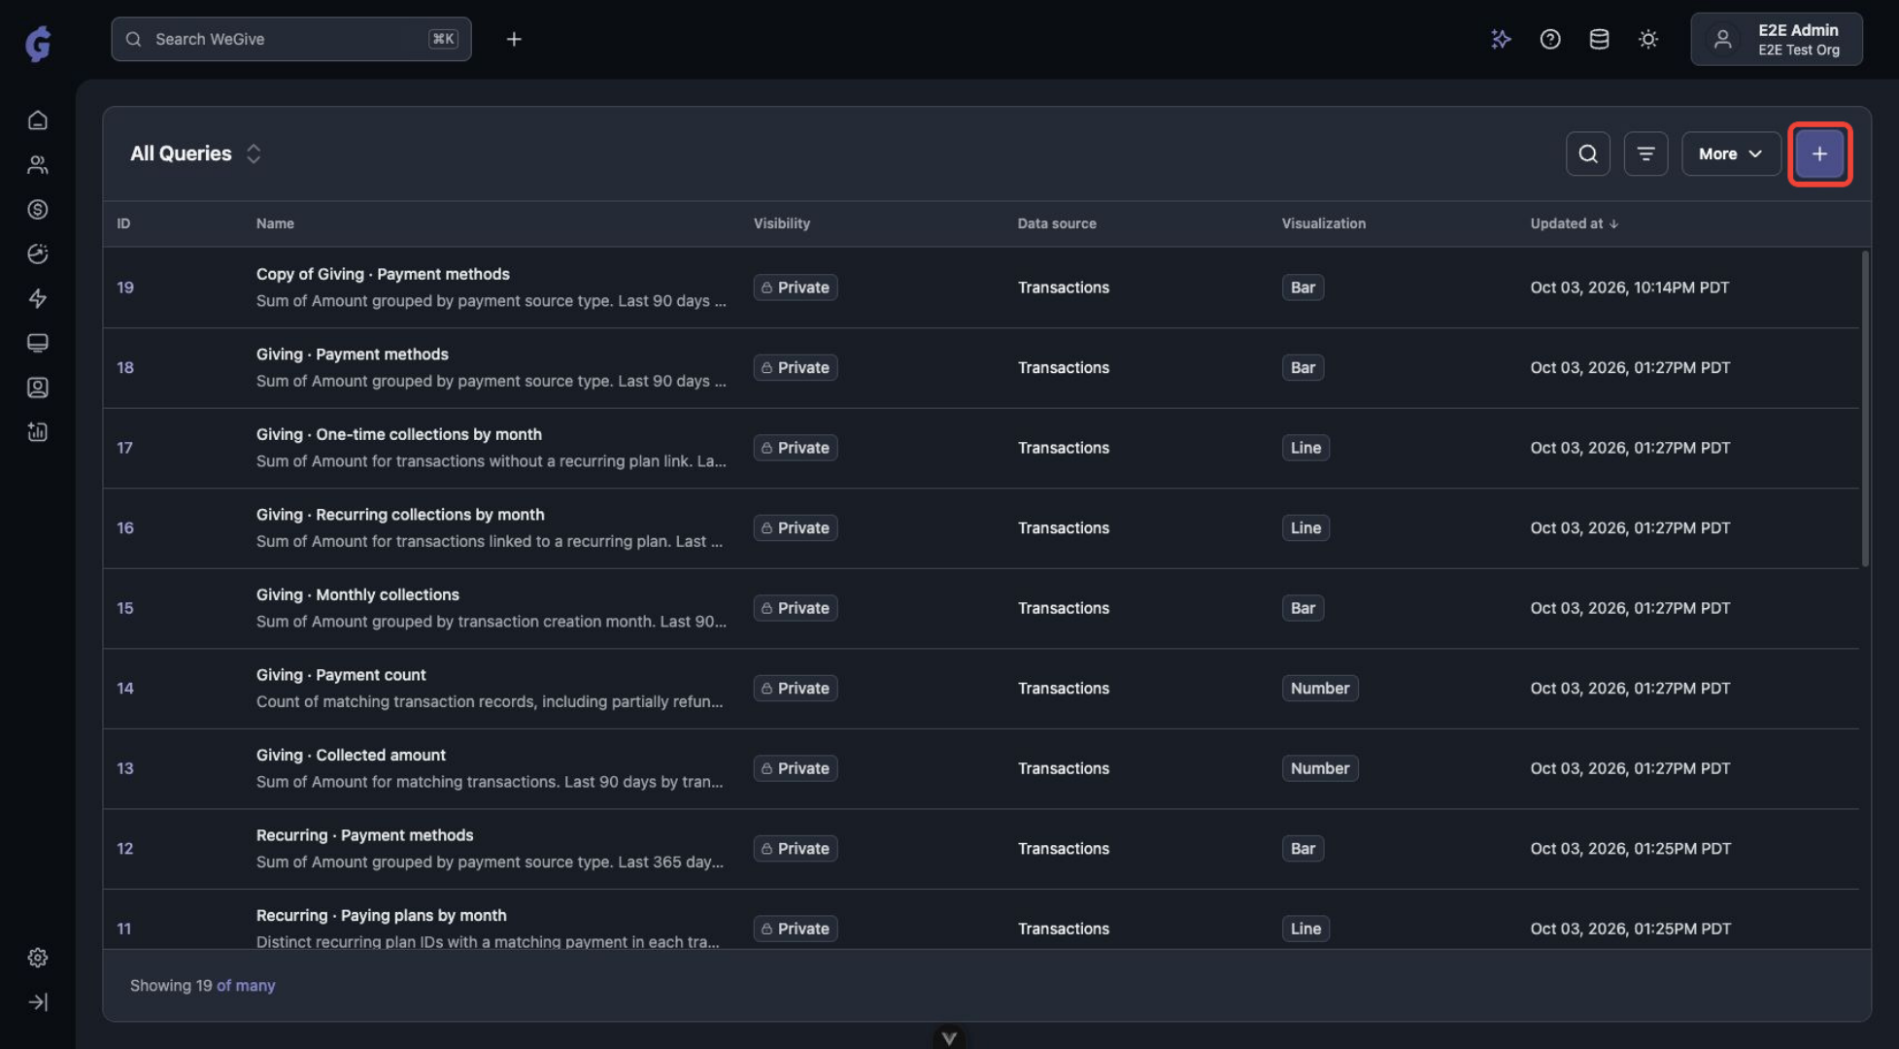The image size is (1899, 1049).
Task: Expand the sidebar with arrow icon
Action: [38, 1002]
